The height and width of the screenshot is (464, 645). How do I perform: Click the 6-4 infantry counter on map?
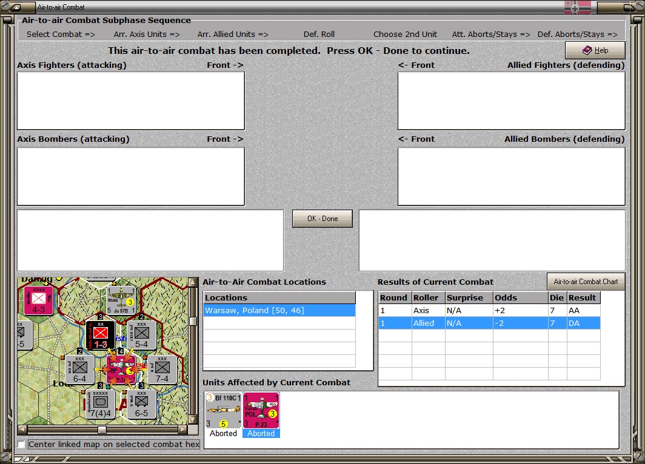80,370
